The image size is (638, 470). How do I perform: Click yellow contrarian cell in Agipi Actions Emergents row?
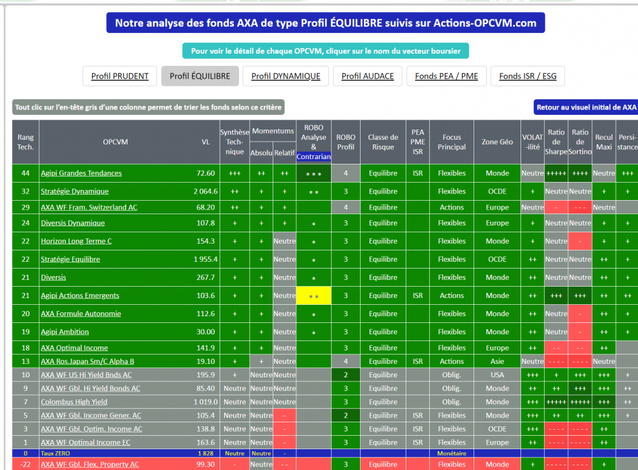coord(314,295)
